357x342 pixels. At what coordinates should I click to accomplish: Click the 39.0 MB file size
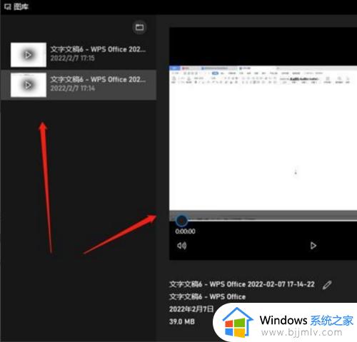tap(182, 321)
